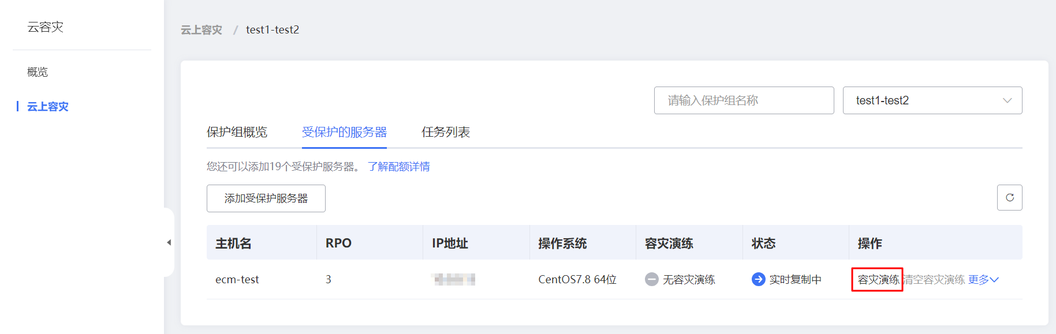1056x334 pixels.
Task: Click the 容灾演练 action link
Action: click(878, 280)
